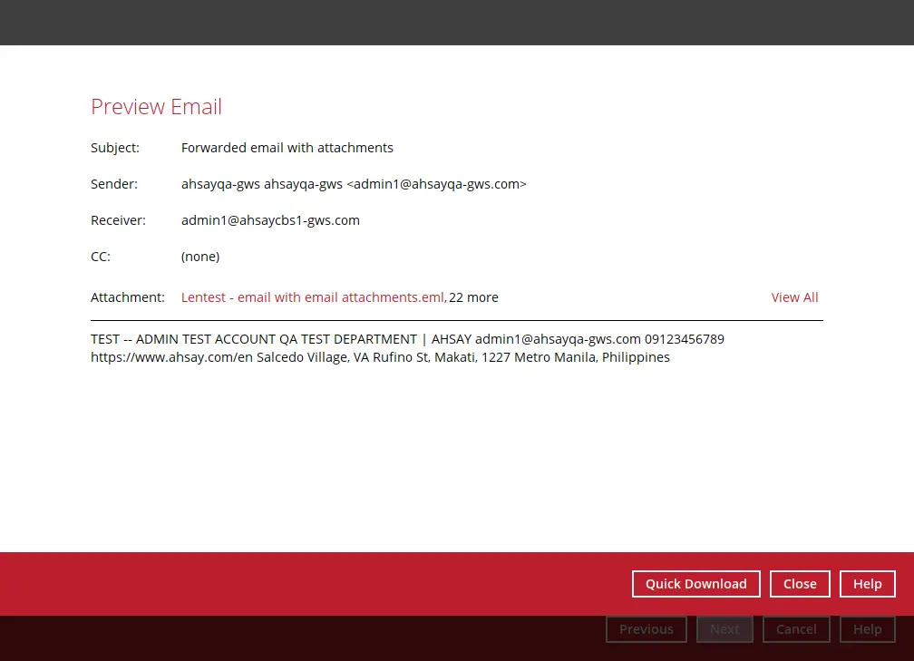Image resolution: width=914 pixels, height=661 pixels.
Task: Click the receiver email admin1@ahsaycbs1-gws.com
Action: [x=270, y=219]
